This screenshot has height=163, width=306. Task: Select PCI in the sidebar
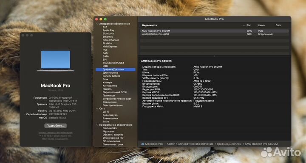click(105, 50)
